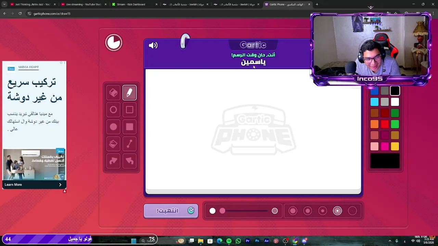The width and height of the screenshot is (438, 246).
Task: Pick the bright green color swatch
Action: tap(395, 124)
